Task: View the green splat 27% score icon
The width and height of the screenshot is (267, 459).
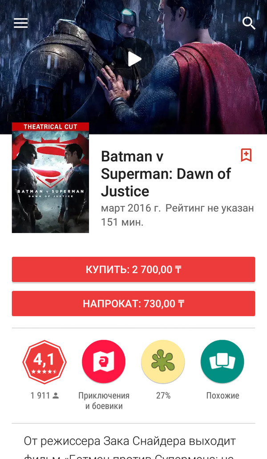Action: click(x=163, y=362)
